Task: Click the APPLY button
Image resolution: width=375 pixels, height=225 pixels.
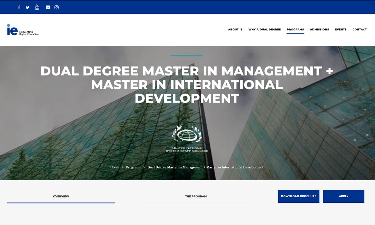Action: click(x=343, y=196)
